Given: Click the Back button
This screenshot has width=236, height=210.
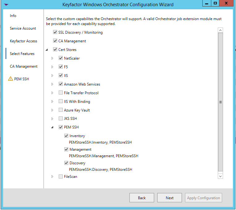Looking at the screenshot, I should click(x=141, y=198).
